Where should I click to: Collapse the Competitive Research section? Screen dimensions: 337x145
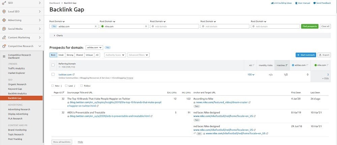(40, 46)
